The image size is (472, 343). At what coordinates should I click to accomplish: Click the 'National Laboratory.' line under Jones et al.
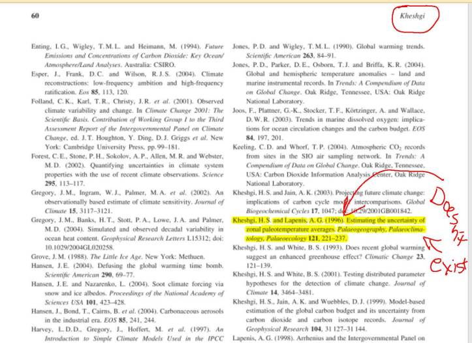click(275, 101)
